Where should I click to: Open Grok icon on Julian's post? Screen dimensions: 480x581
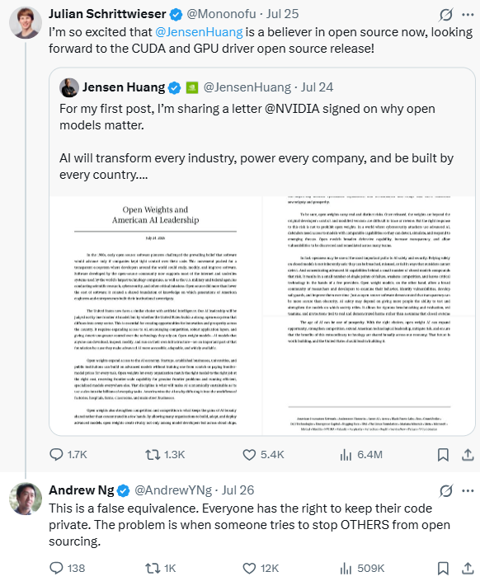[445, 15]
